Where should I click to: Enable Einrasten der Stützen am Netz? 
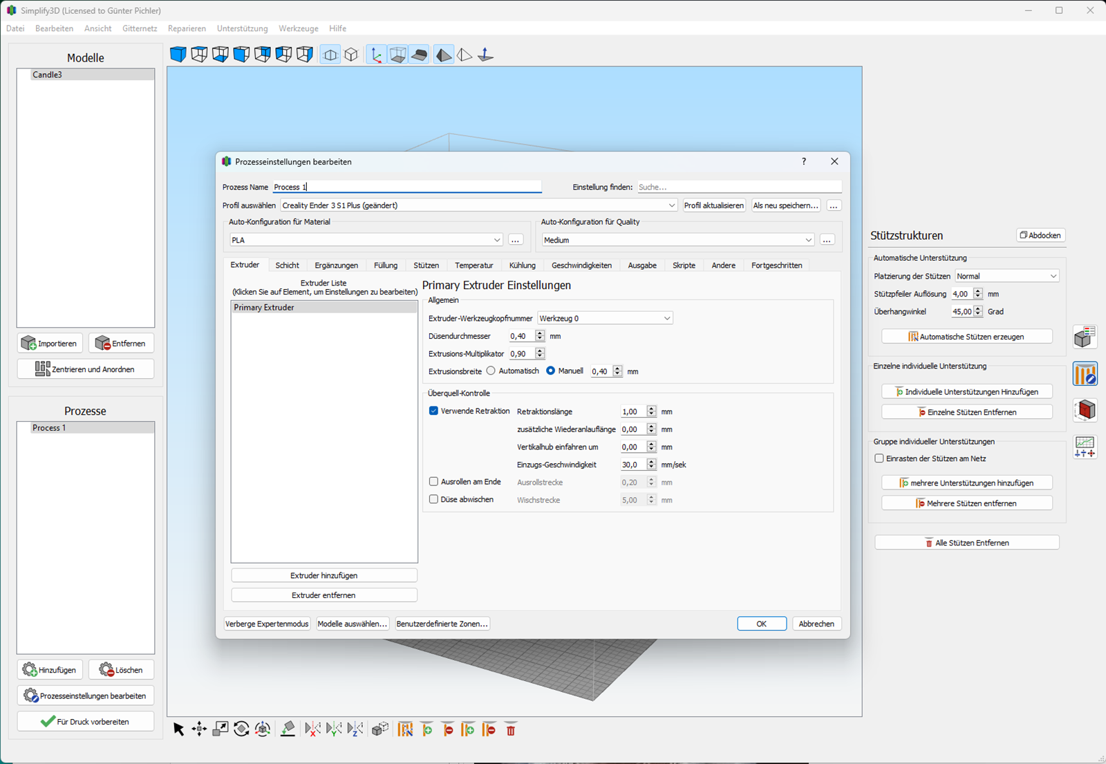879,458
